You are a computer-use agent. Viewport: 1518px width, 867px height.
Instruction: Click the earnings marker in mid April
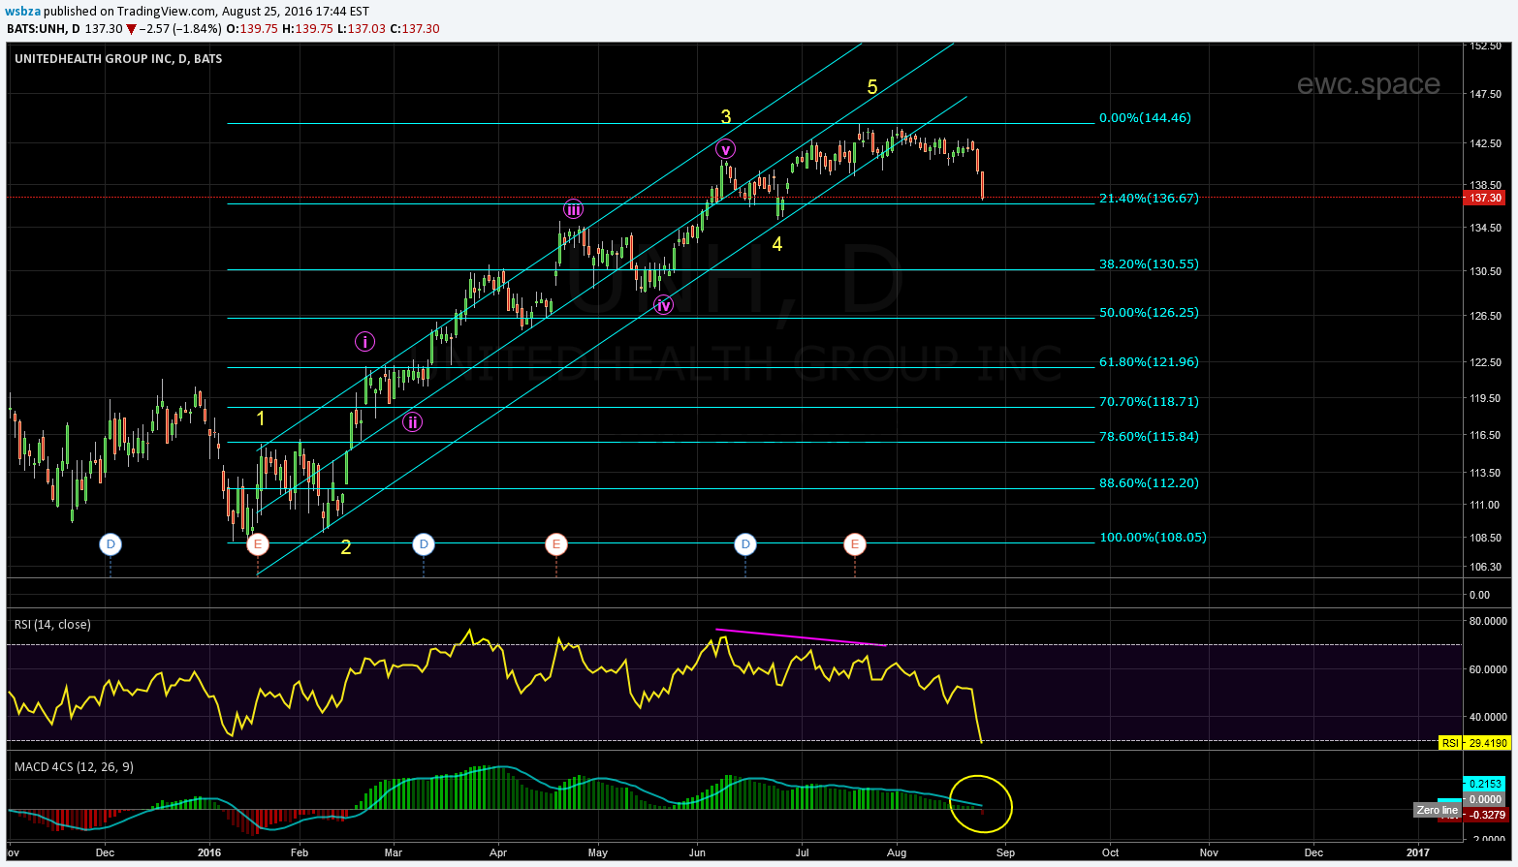pos(555,544)
